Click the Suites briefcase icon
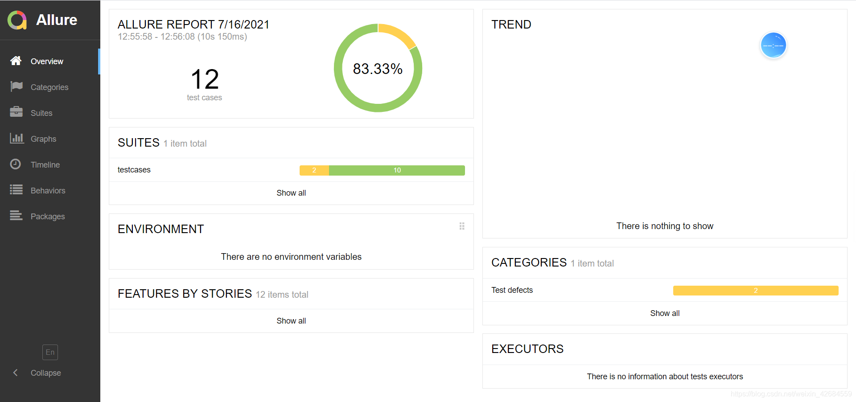Viewport: 856px width, 402px height. tap(16, 112)
